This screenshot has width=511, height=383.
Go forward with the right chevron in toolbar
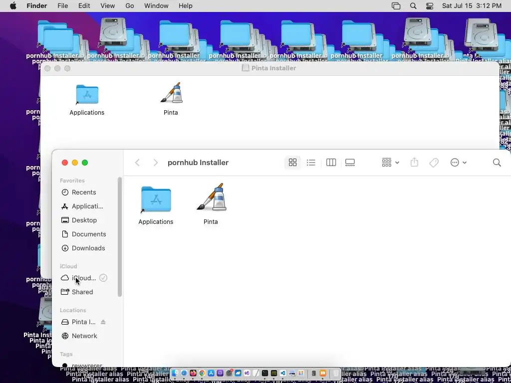(156, 163)
